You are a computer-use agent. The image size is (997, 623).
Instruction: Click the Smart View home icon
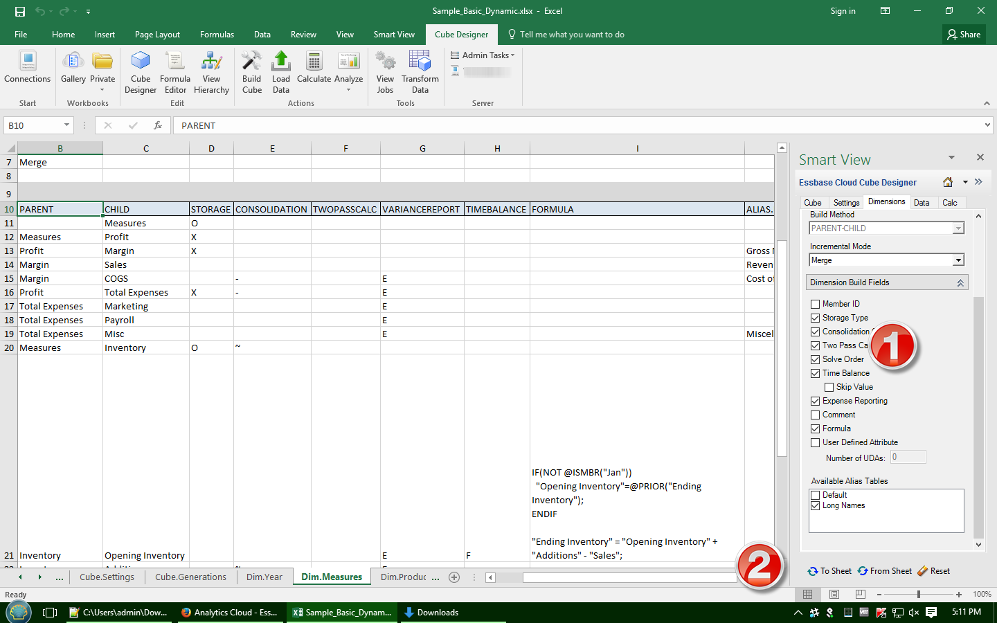(x=948, y=182)
